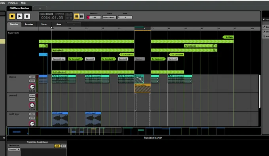
Task: Click the birdseye overview viewport box
Action: [x=95, y=130]
